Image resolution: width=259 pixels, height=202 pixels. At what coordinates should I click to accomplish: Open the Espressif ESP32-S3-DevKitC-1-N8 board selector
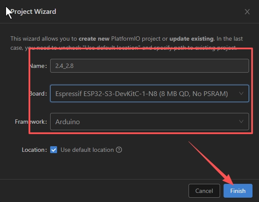(150, 93)
